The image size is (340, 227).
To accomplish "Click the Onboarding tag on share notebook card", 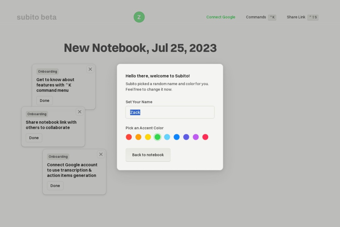I will click(x=37, y=114).
